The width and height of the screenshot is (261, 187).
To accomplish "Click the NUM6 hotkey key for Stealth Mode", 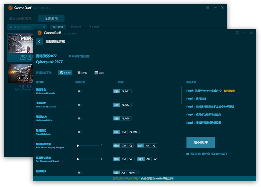I will click(x=134, y=132).
